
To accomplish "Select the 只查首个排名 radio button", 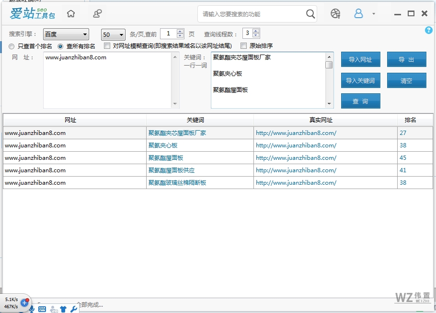I will [11, 46].
